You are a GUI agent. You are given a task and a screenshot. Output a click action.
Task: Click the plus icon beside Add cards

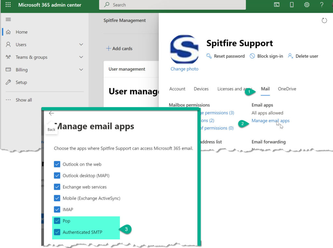coord(108,48)
